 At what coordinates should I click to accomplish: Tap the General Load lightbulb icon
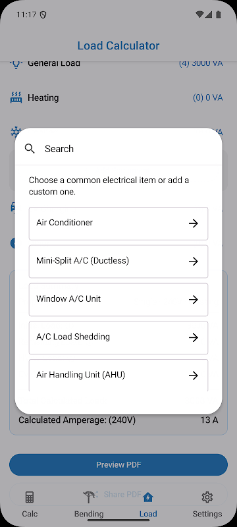click(x=16, y=63)
